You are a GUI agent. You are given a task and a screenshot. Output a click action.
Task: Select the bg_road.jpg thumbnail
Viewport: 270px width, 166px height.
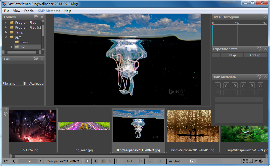pyautogui.click(x=84, y=130)
